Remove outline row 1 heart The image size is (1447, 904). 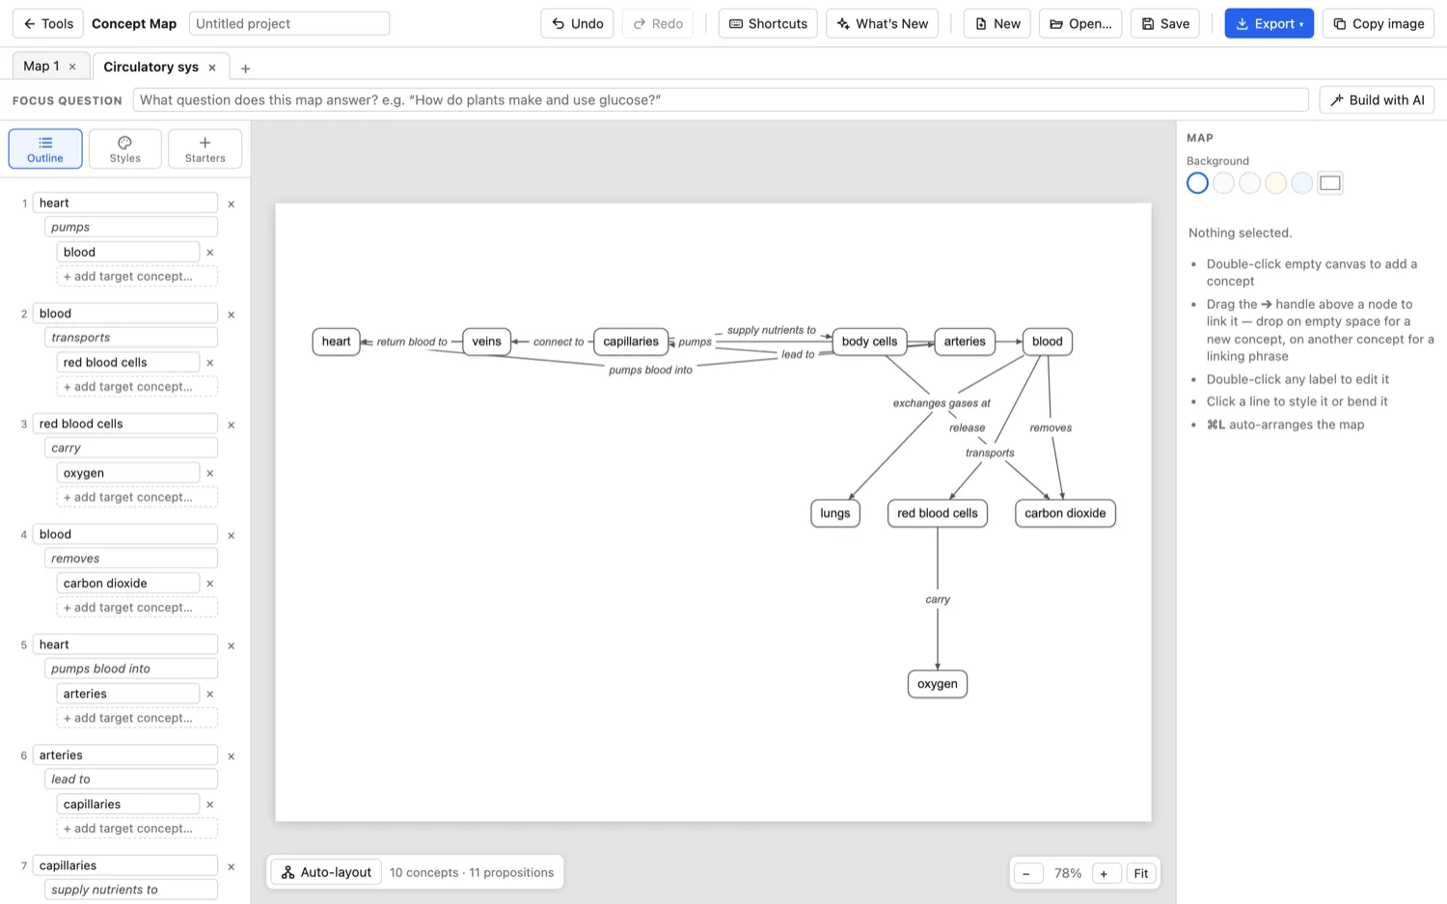click(232, 204)
